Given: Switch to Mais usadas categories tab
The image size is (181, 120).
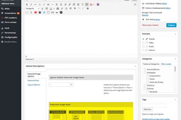Looking at the screenshot, I should pos(166,64).
